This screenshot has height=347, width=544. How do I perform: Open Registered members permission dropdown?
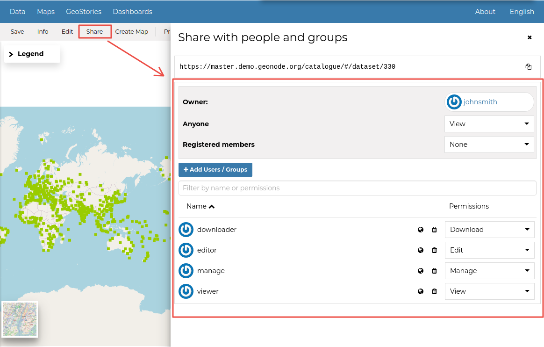pos(489,145)
